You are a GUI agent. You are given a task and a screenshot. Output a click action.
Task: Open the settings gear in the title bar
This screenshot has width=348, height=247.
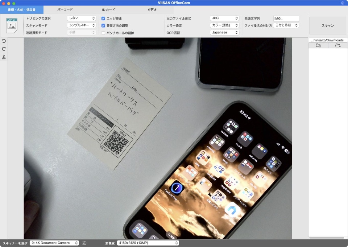pyautogui.click(x=342, y=3)
